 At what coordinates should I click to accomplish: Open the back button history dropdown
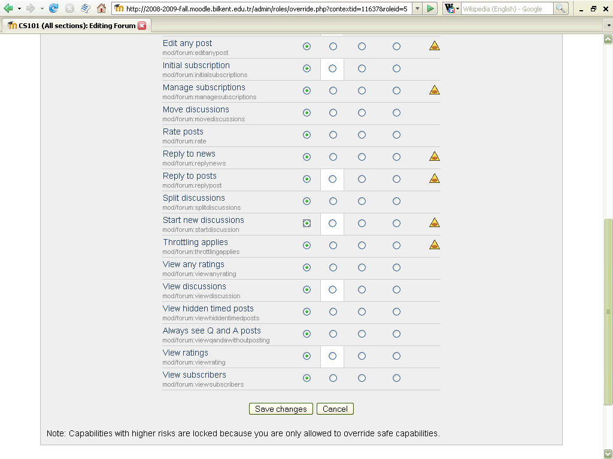click(19, 8)
